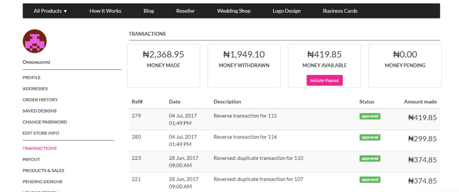
Task: Open the Profile sidebar link
Action: pos(32,77)
